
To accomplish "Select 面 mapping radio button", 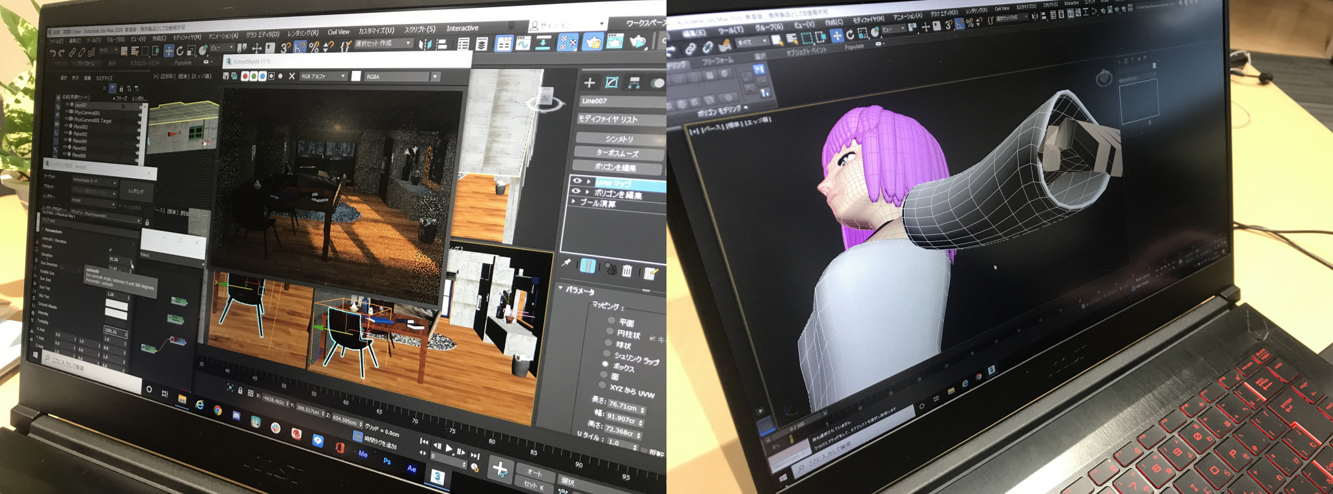I will 604,374.
